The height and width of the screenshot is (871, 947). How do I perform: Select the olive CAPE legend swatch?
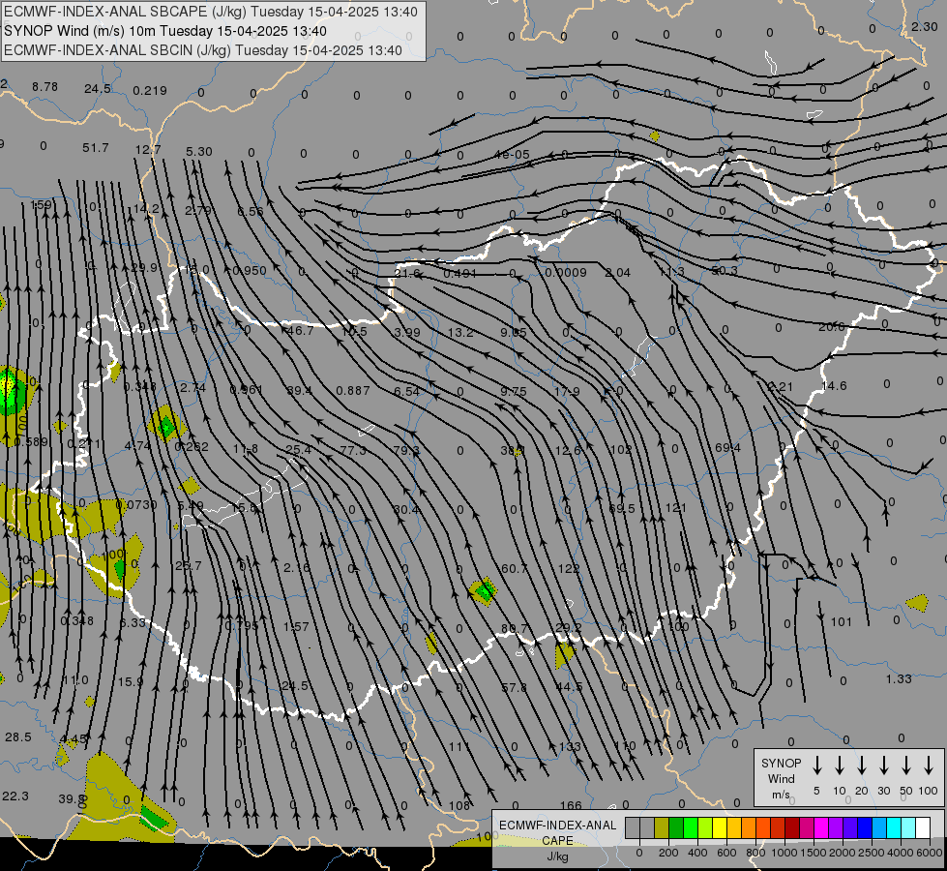662,827
